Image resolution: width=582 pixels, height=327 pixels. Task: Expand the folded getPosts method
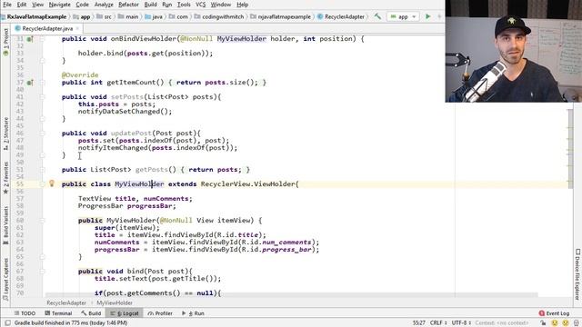pyautogui.click(x=42, y=170)
